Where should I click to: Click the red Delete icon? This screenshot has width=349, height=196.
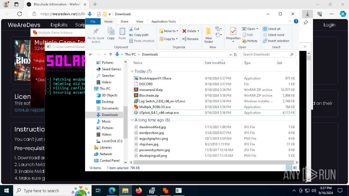184,31
